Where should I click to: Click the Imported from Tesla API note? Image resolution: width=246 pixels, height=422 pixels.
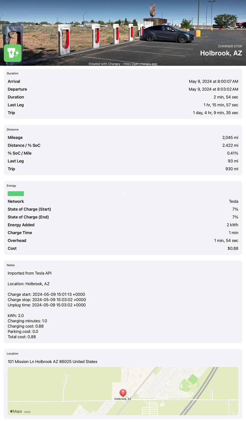(x=29, y=273)
